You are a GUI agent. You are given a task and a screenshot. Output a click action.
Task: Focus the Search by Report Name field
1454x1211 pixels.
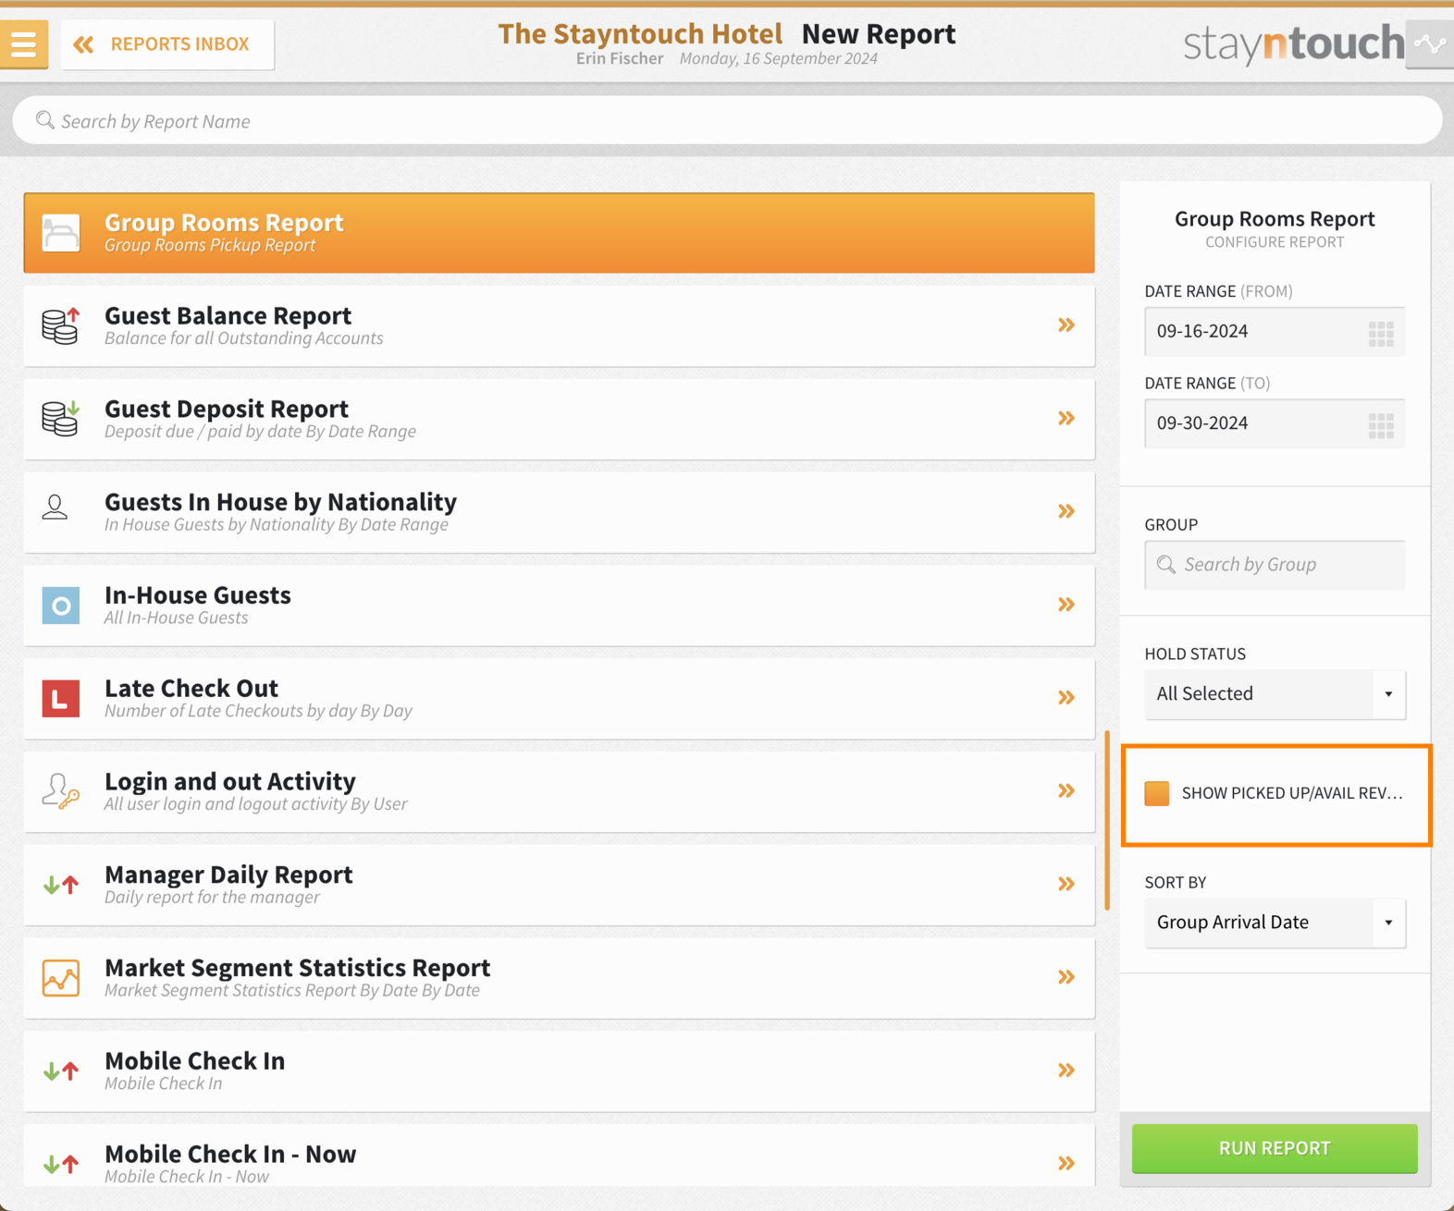pyautogui.click(x=727, y=121)
